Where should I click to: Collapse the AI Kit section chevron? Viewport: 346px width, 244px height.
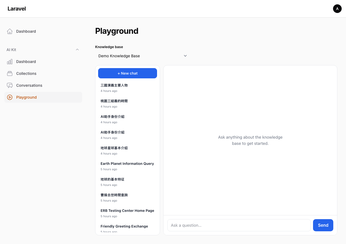pyautogui.click(x=77, y=50)
